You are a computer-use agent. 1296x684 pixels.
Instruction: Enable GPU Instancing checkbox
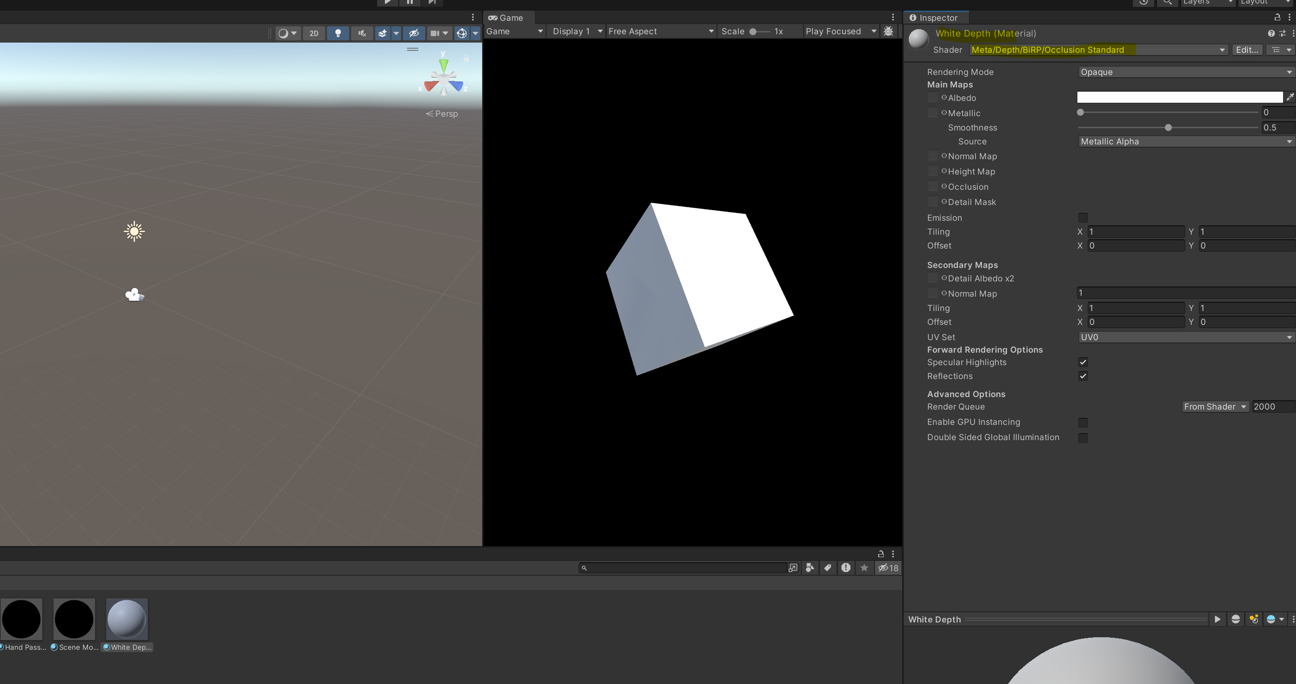1082,422
